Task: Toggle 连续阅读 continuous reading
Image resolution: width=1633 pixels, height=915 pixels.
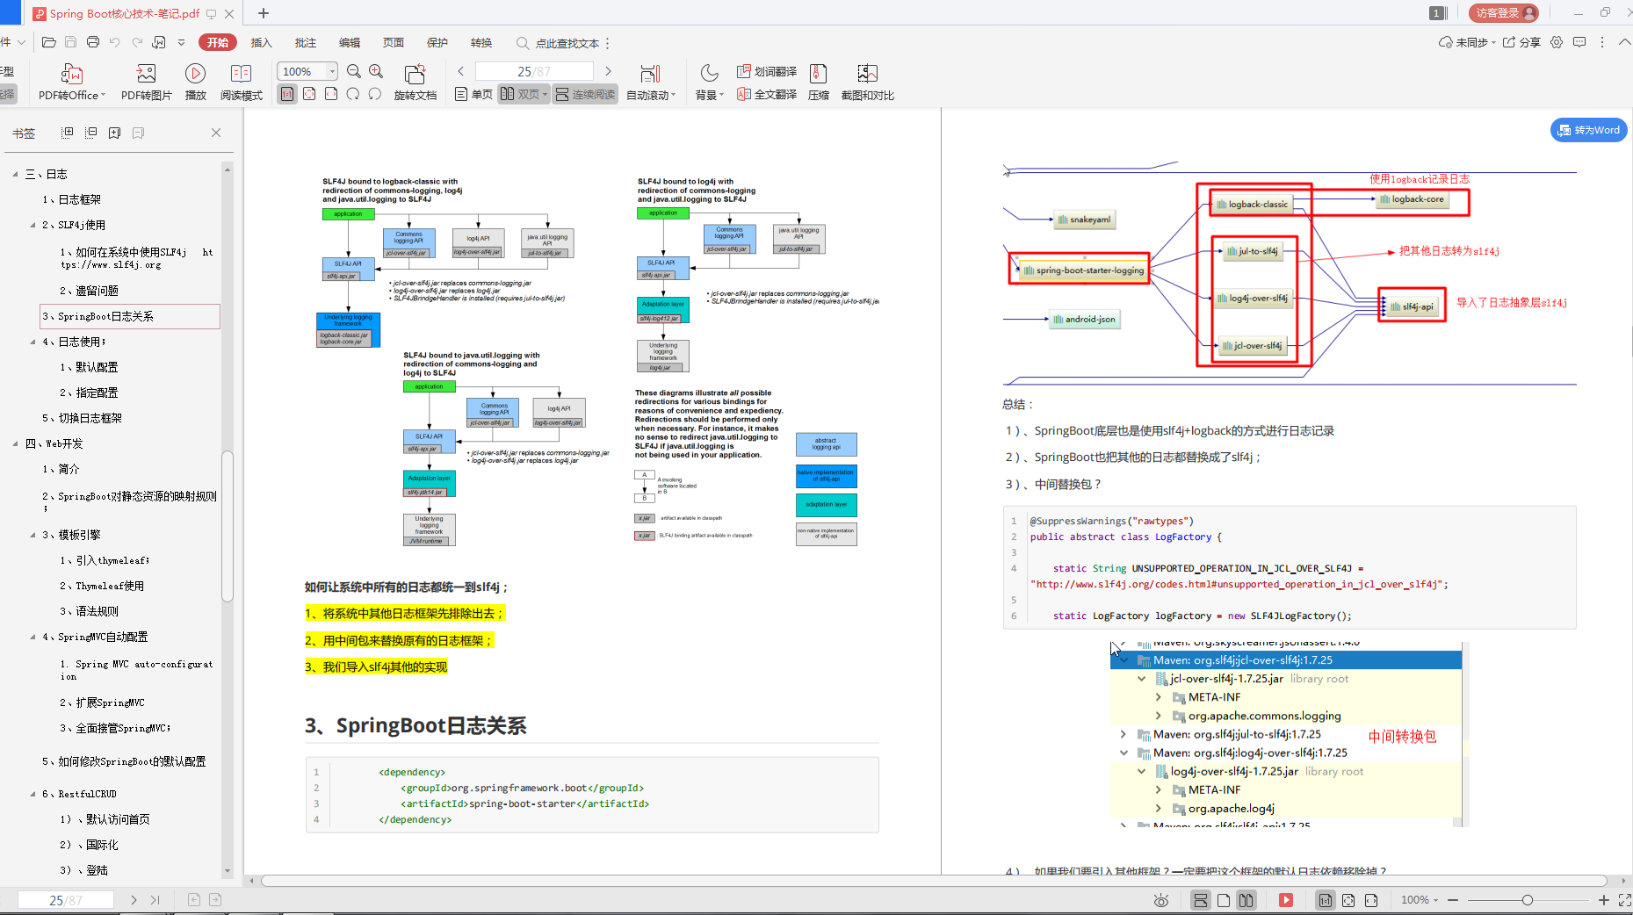Action: 585,94
